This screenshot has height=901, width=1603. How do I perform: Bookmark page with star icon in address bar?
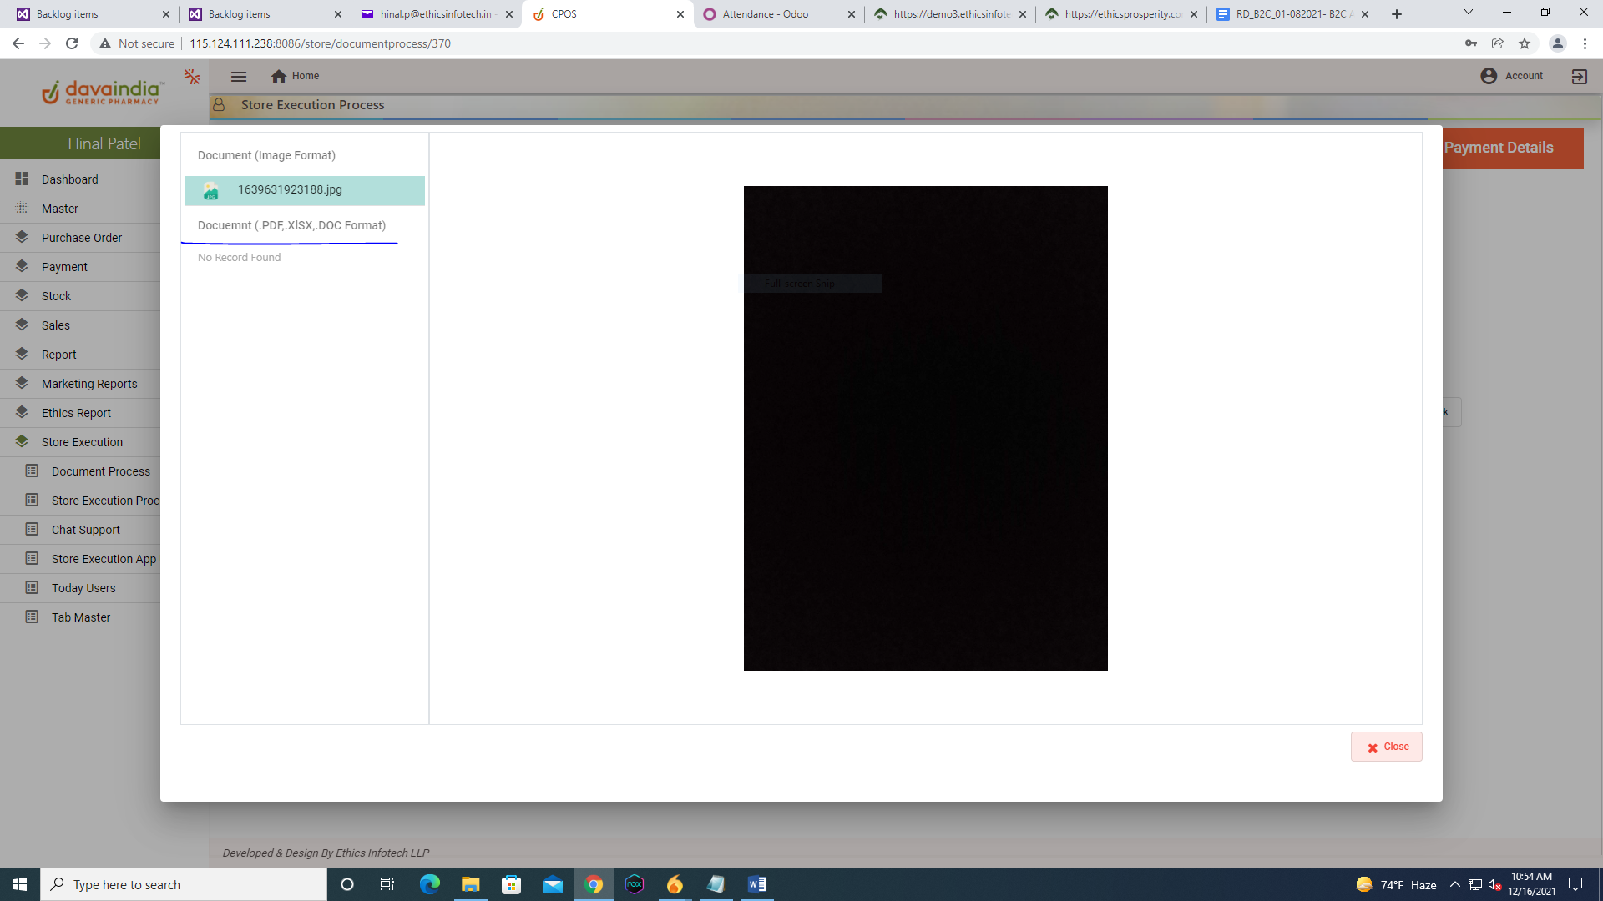[1525, 43]
